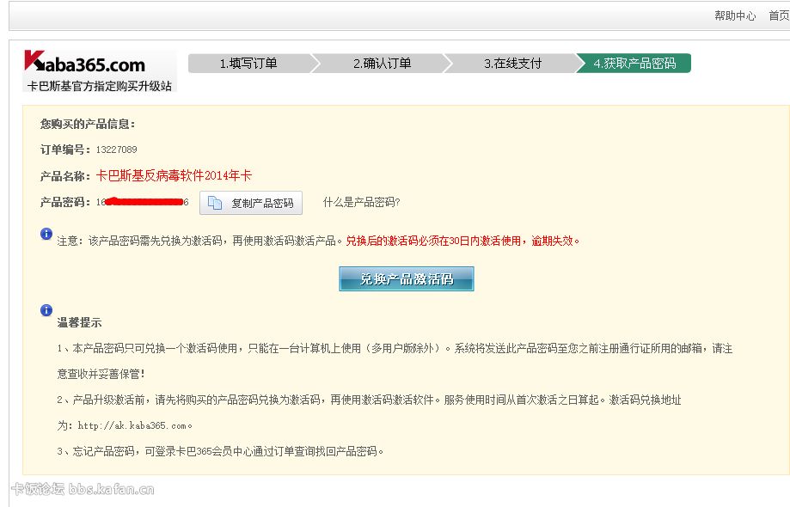790x507 pixels.
Task: Click the info icon beside 注意 notice
Action: 46,234
